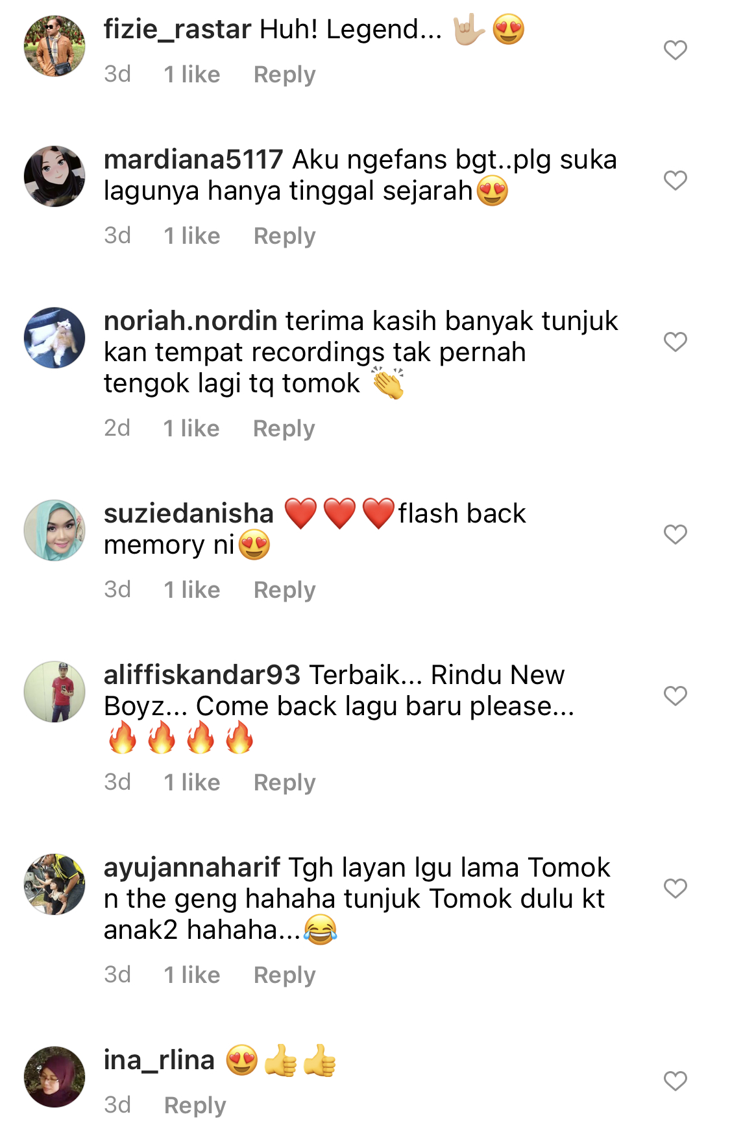View who liked ayujannaharif's comment

(192, 975)
